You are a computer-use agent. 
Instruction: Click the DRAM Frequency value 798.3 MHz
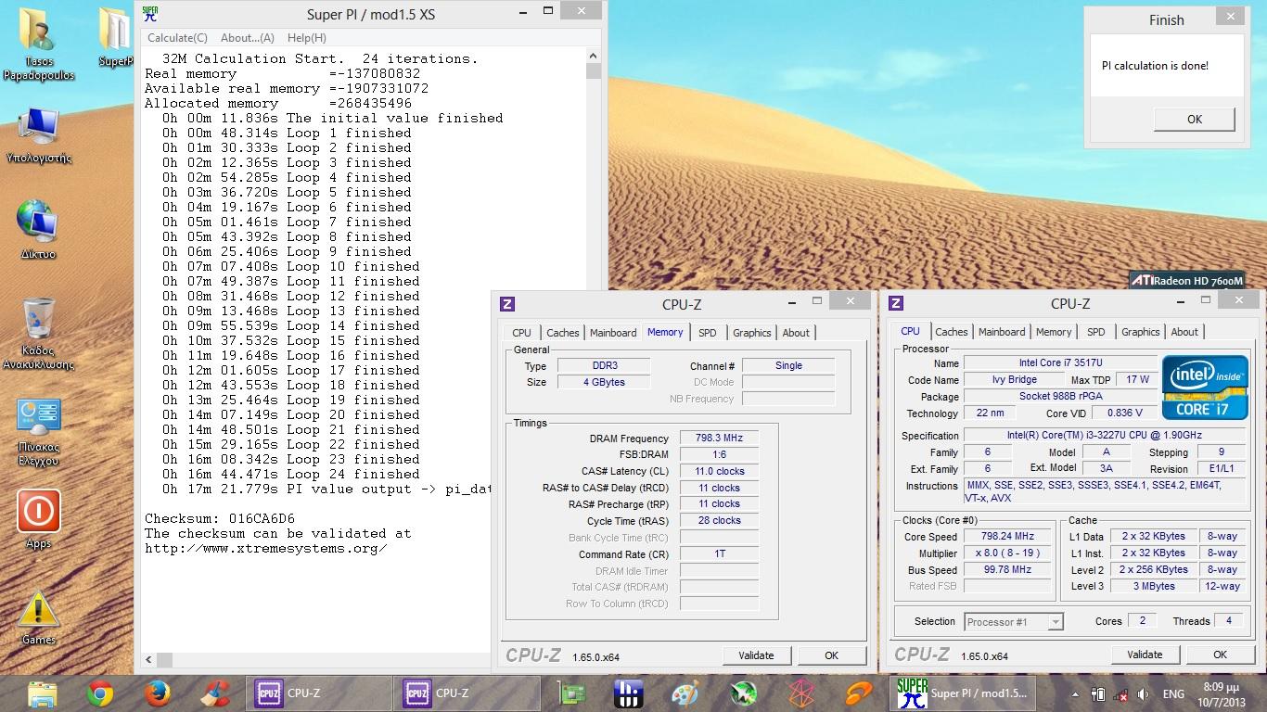pos(719,439)
